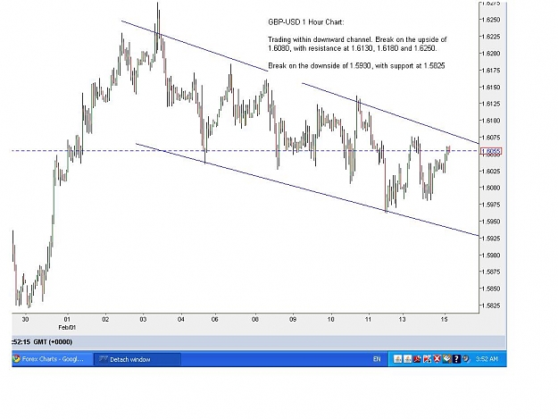
Task: Open the question mark help tray icon
Action: point(456,359)
